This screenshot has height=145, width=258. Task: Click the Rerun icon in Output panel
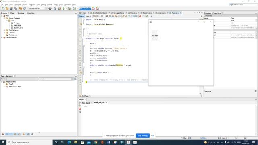pos(80,103)
